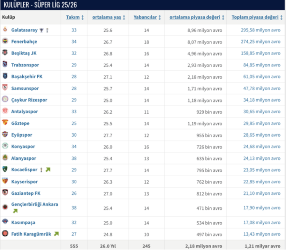
Task: Click the Samsunspor club crest
Action: pyautogui.click(x=5, y=87)
